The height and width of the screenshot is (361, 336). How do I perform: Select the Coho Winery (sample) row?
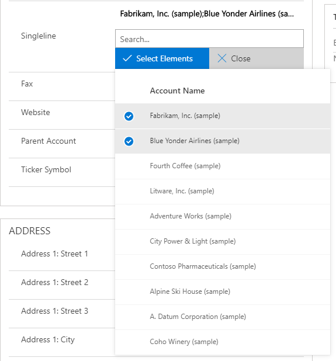[x=223, y=342]
